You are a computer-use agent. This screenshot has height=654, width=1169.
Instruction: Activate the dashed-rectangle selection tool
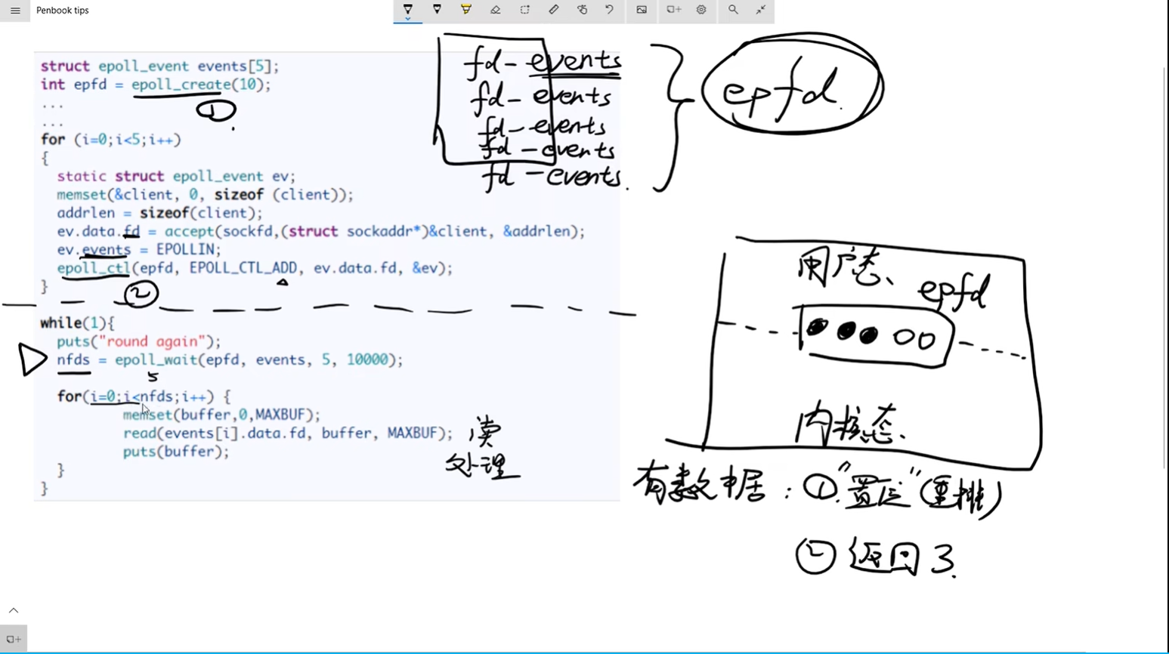(x=524, y=10)
